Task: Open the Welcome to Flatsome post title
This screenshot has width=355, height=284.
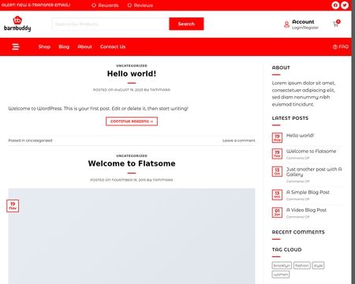Action: [x=132, y=163]
